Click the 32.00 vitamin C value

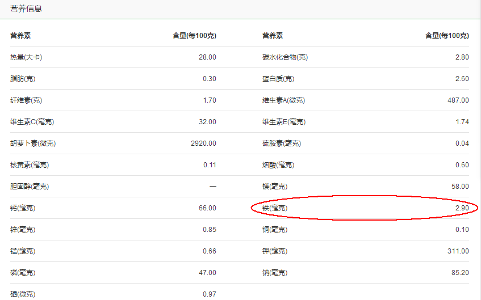[x=207, y=122]
